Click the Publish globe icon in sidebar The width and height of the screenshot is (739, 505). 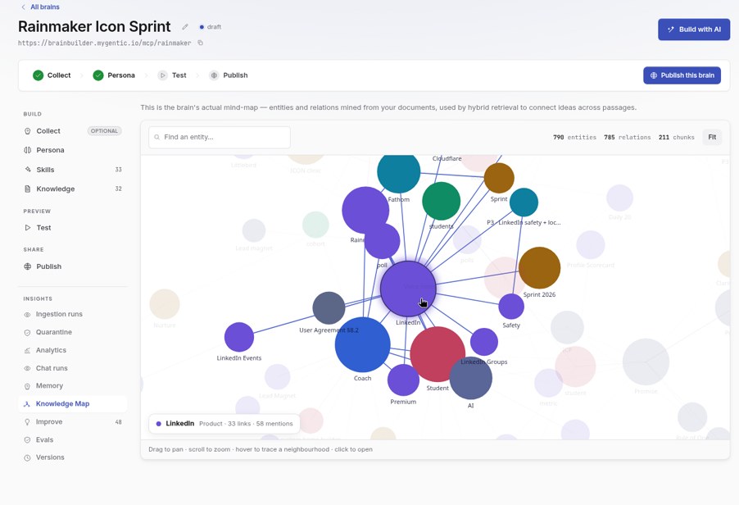point(27,266)
